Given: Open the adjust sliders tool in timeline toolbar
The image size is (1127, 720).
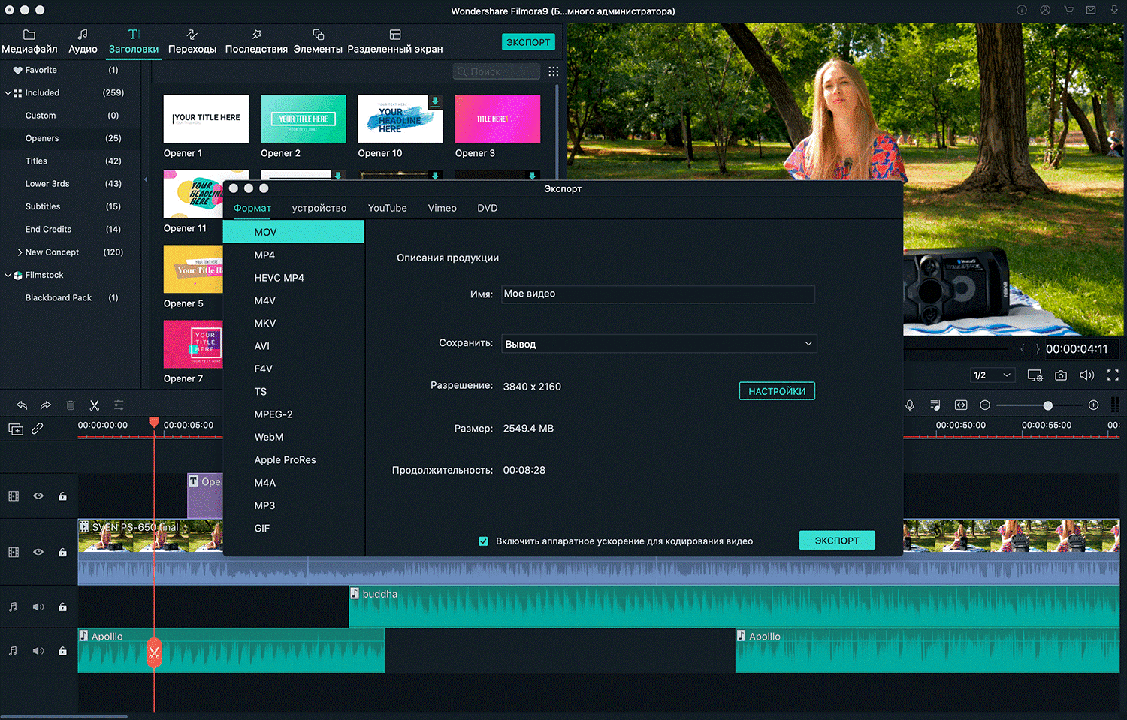Looking at the screenshot, I should pyautogui.click(x=119, y=405).
